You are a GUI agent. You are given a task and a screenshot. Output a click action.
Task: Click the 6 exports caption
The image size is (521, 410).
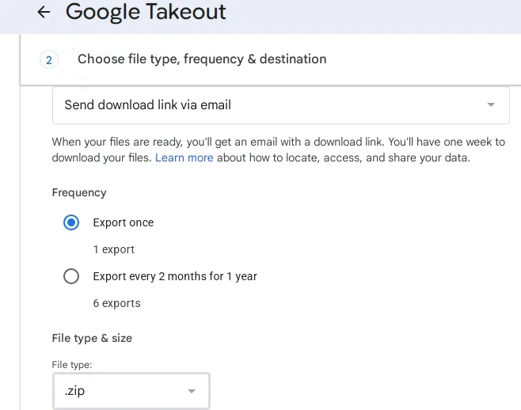click(x=116, y=303)
